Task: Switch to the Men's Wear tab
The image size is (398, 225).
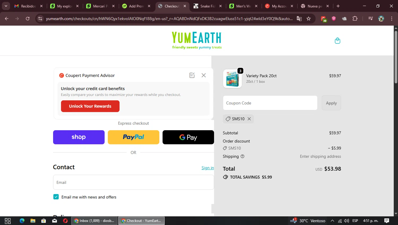Action: pos(243,6)
